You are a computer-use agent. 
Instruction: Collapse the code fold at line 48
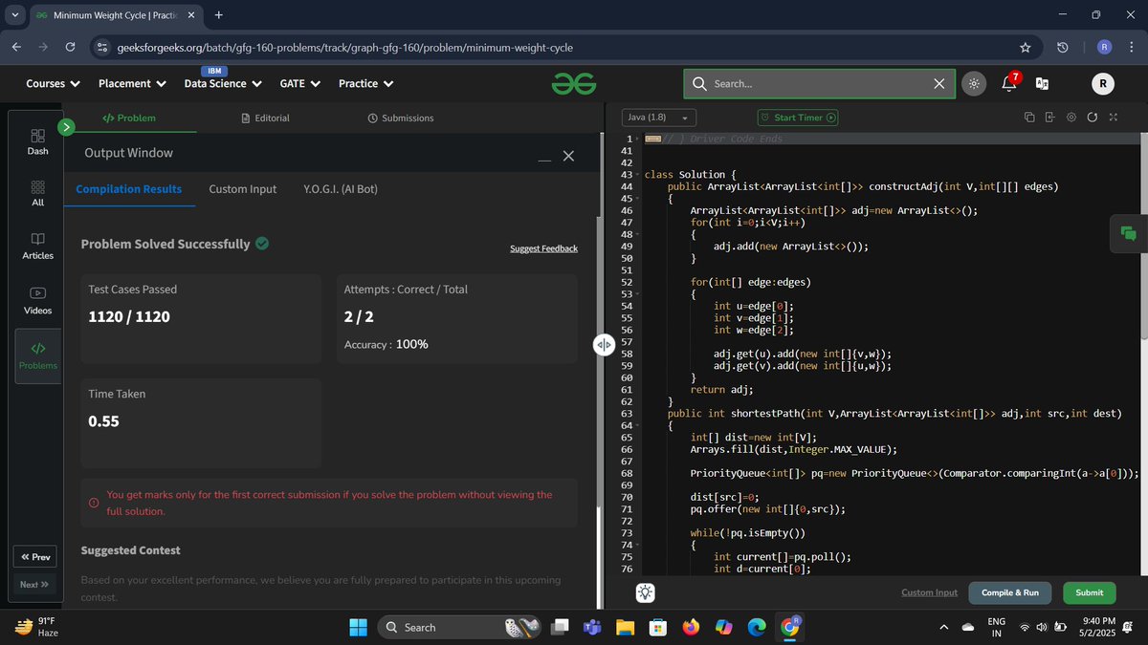(x=637, y=234)
